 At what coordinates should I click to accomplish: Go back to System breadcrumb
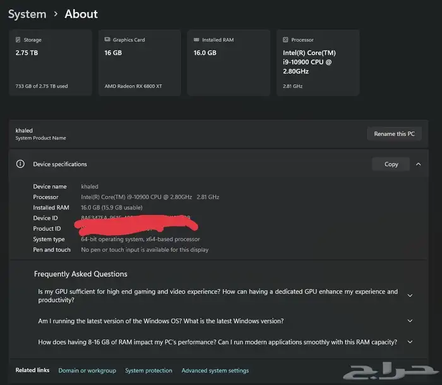coord(27,14)
